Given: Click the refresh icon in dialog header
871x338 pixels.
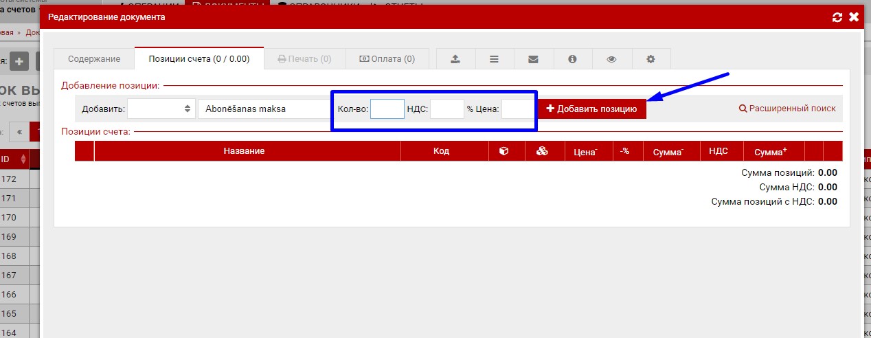Looking at the screenshot, I should (837, 17).
